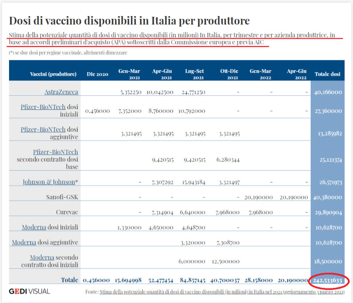Open the AstraZeneca link
This screenshot has width=353, height=303.
pos(61,92)
